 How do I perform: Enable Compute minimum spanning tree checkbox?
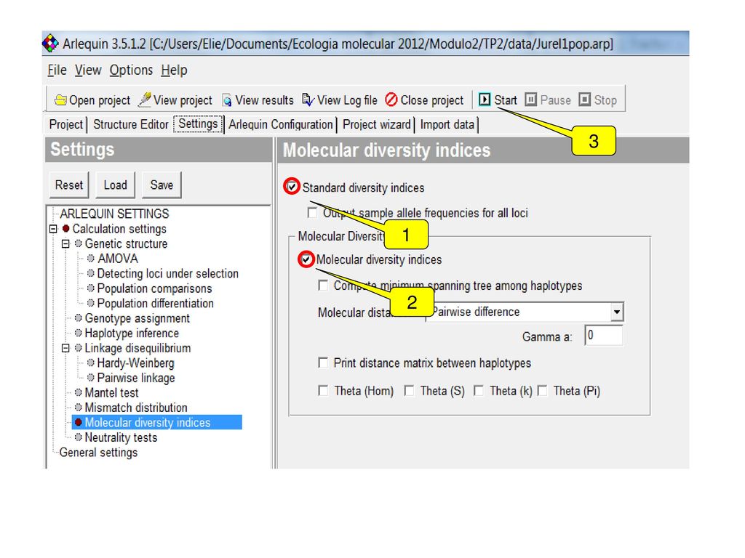pyautogui.click(x=323, y=285)
